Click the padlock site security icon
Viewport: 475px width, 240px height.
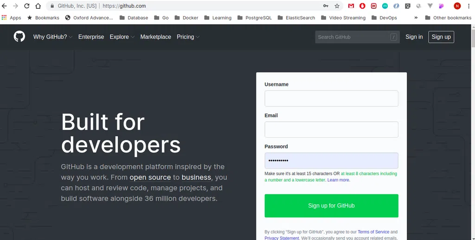[52, 6]
